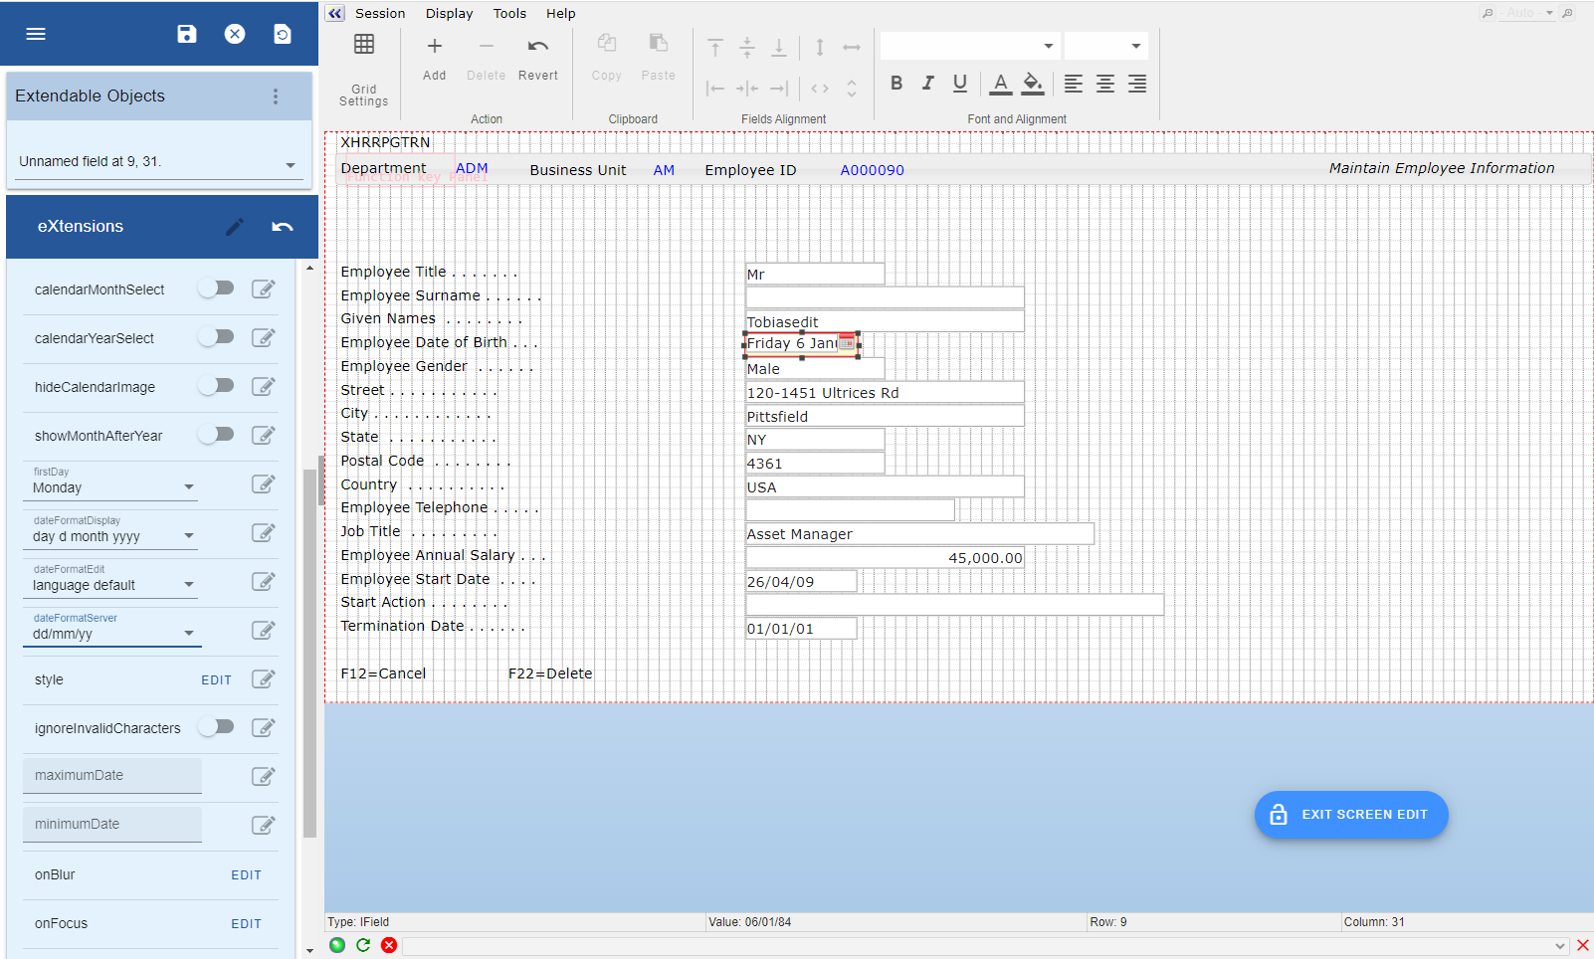Viewport: 1594px width, 959px height.
Task: Apply Bold formatting
Action: tap(897, 84)
